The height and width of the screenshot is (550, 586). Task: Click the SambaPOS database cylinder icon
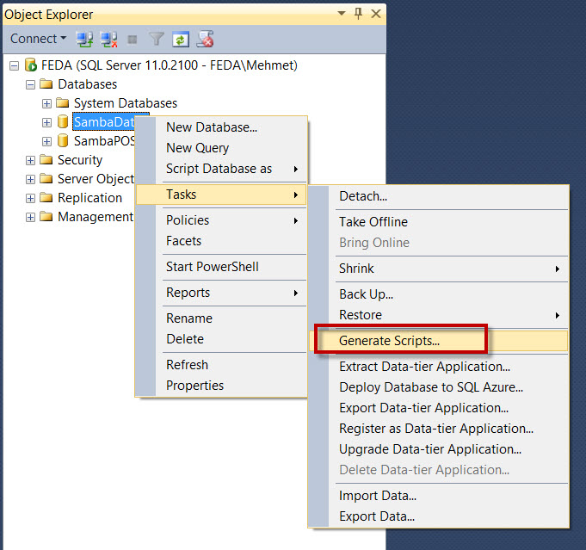63,141
